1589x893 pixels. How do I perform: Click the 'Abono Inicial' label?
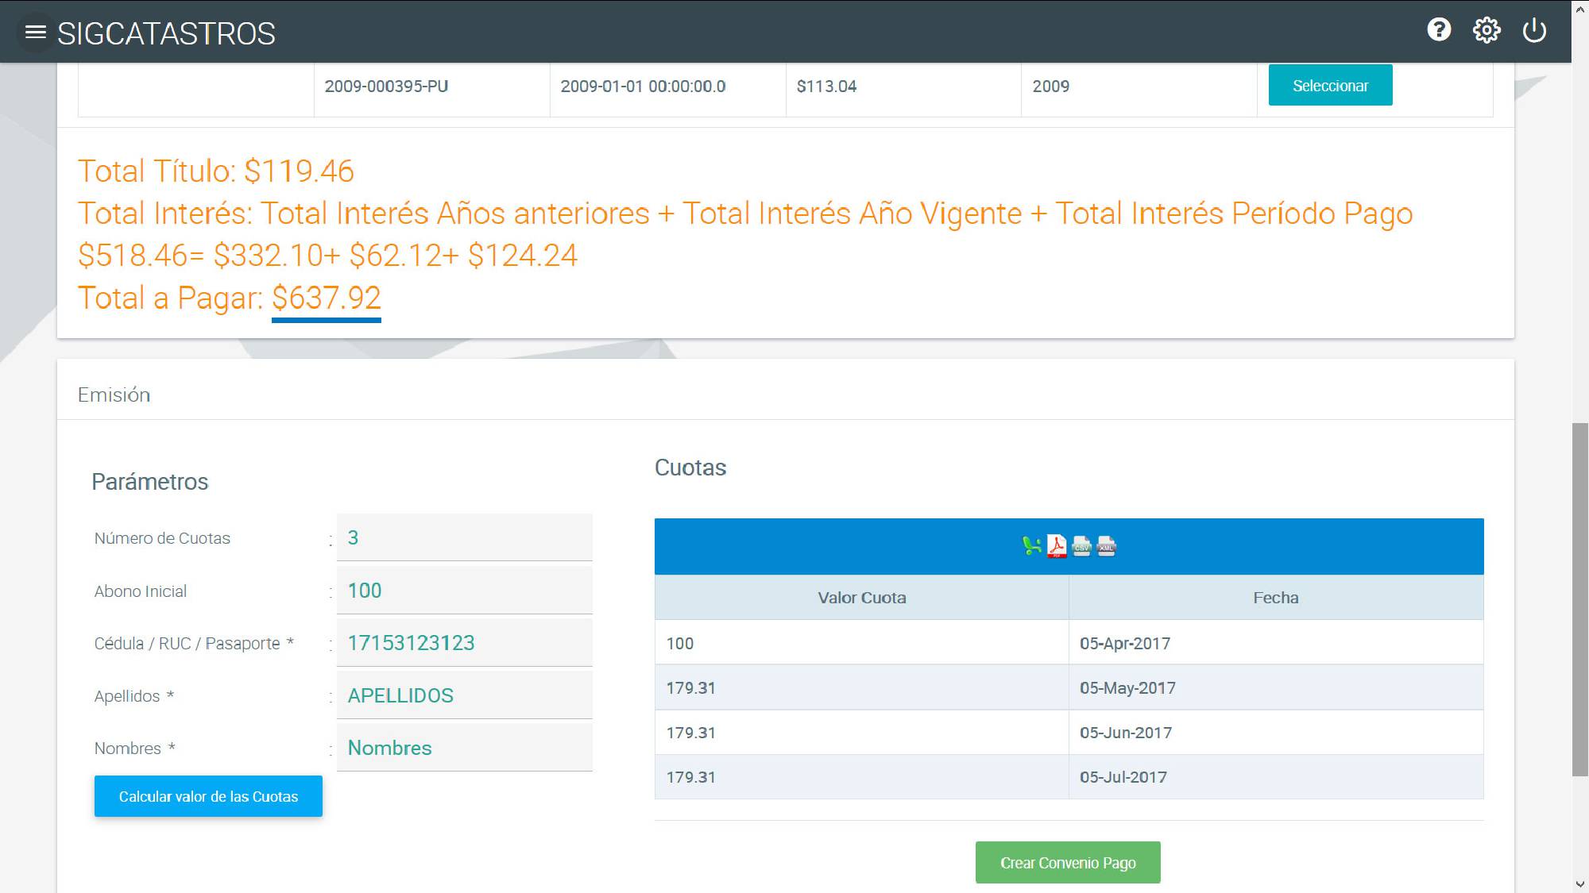(141, 591)
